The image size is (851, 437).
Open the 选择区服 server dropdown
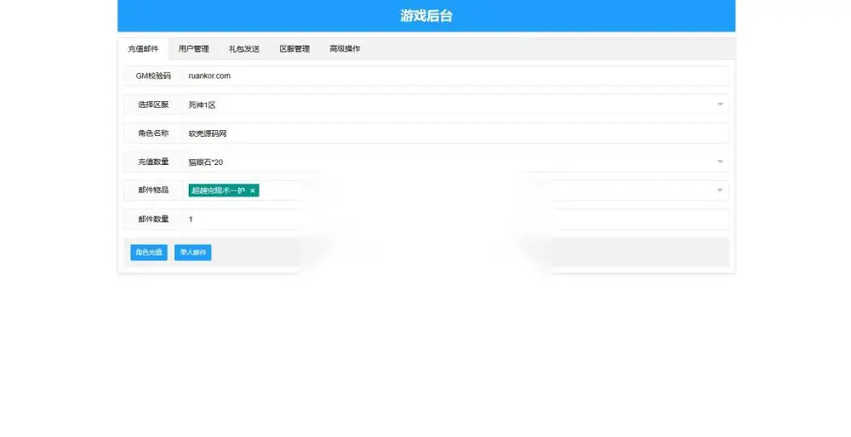[455, 105]
